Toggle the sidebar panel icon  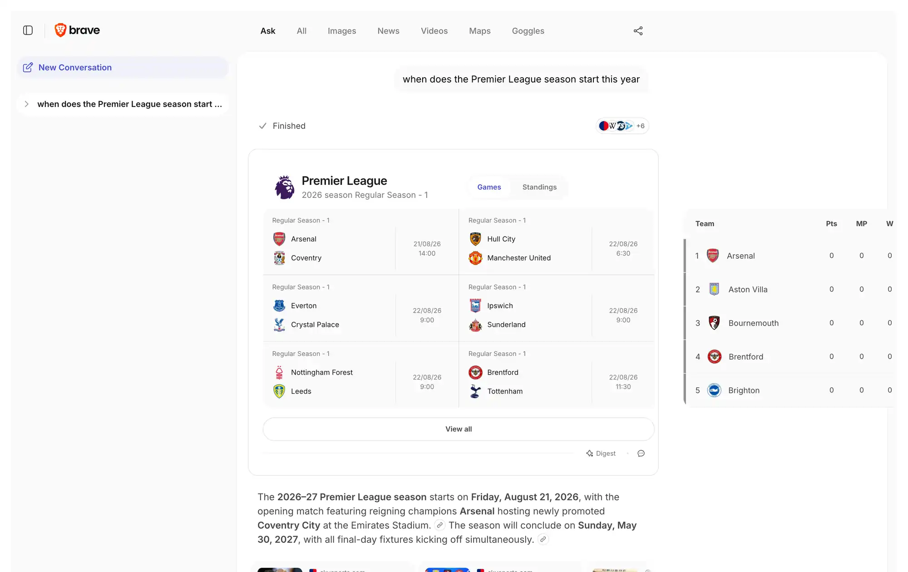click(x=28, y=30)
